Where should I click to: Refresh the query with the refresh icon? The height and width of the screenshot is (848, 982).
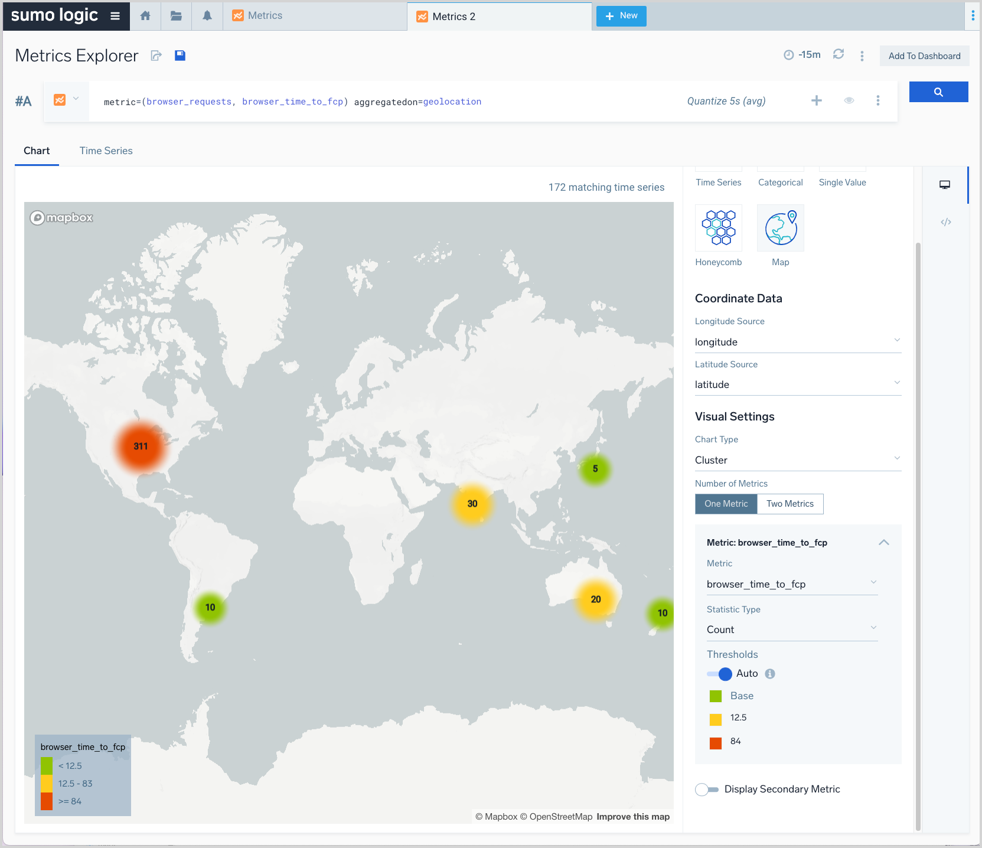pos(839,54)
